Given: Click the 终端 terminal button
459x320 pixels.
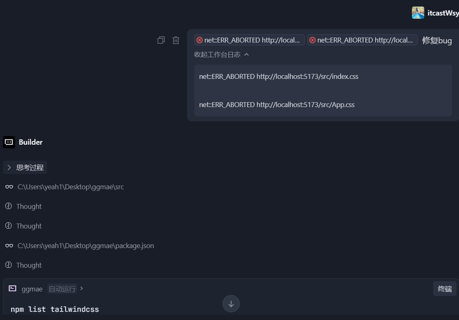Looking at the screenshot, I should pyautogui.click(x=445, y=289).
